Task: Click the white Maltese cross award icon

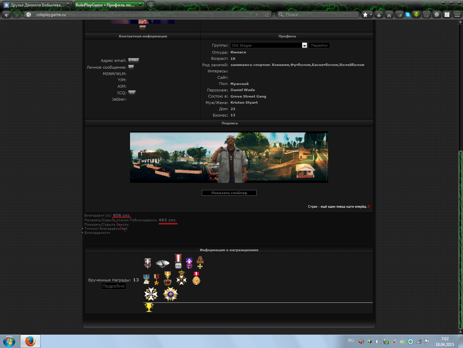Action: point(151,294)
